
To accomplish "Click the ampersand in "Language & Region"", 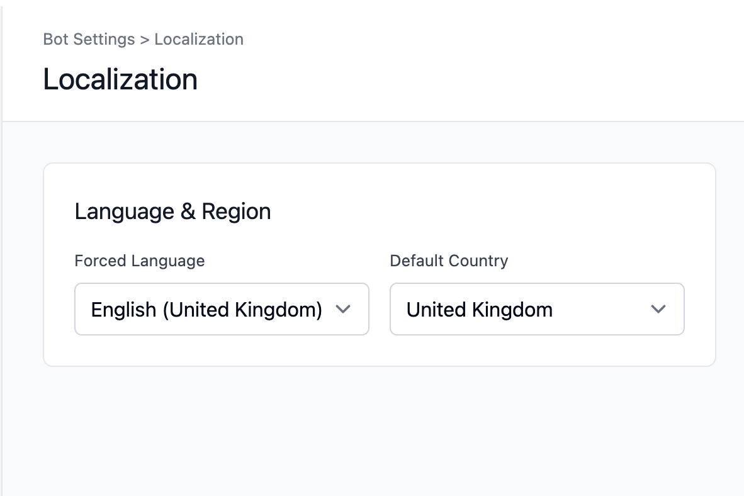I will 188,211.
